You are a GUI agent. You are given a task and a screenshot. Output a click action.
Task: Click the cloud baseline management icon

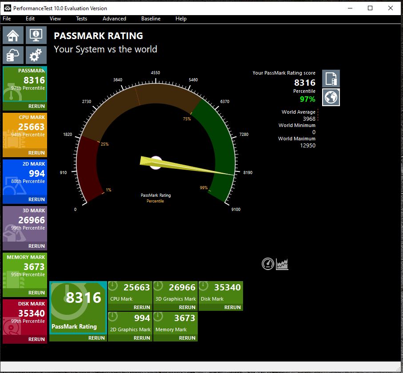(13, 55)
